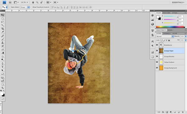
Task: Enable Show Transform Controls checkbox
Action: click(x=31, y=7)
